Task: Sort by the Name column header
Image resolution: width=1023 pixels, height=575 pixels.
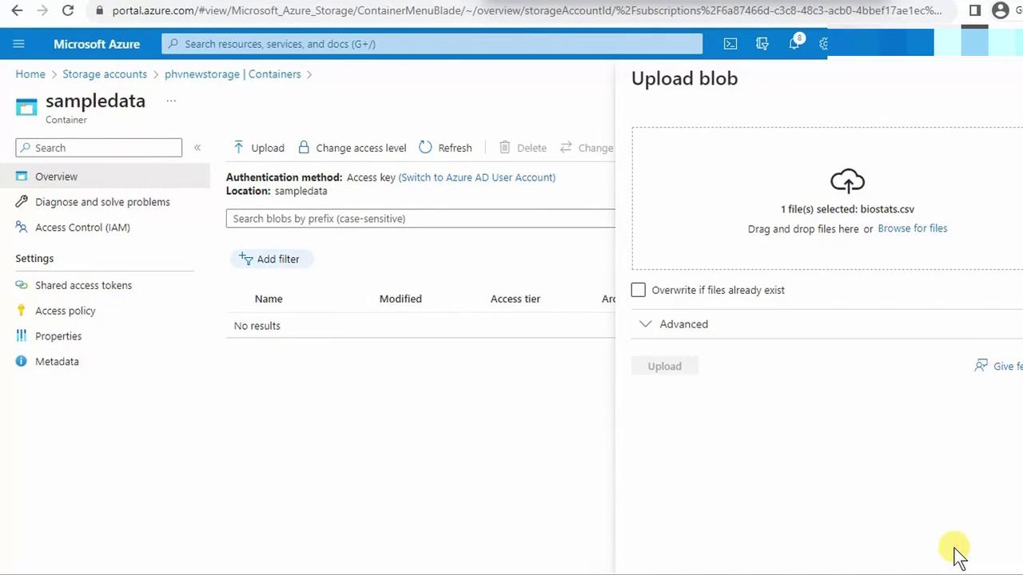Action: click(269, 299)
